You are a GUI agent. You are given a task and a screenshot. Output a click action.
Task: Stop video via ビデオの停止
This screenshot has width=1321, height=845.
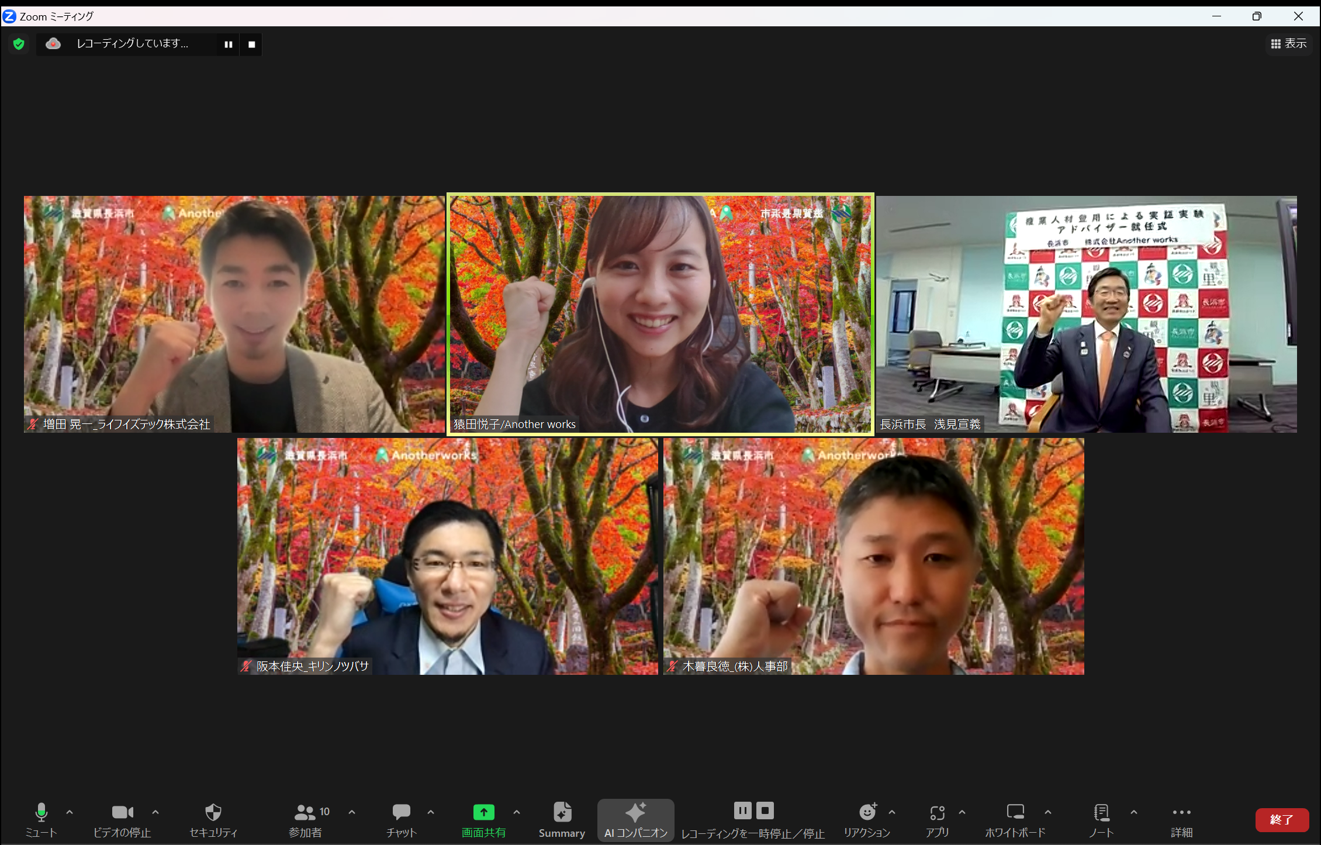click(122, 820)
